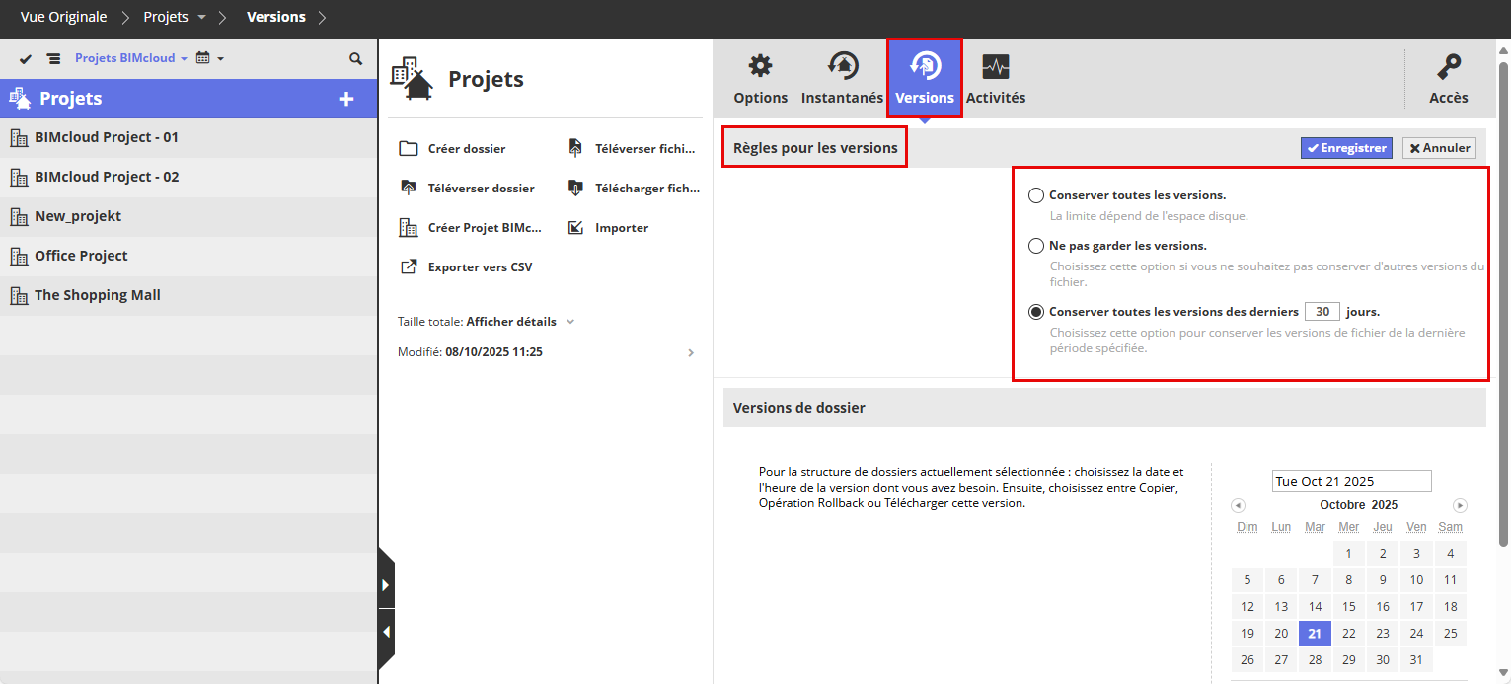
Task: Click BIMcloud Project - 01 icon
Action: tap(19, 138)
